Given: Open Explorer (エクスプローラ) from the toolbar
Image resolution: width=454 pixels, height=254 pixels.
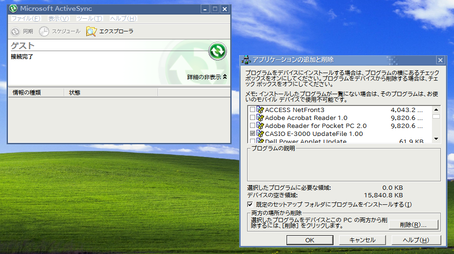Looking at the screenshot, I should tap(91, 31).
